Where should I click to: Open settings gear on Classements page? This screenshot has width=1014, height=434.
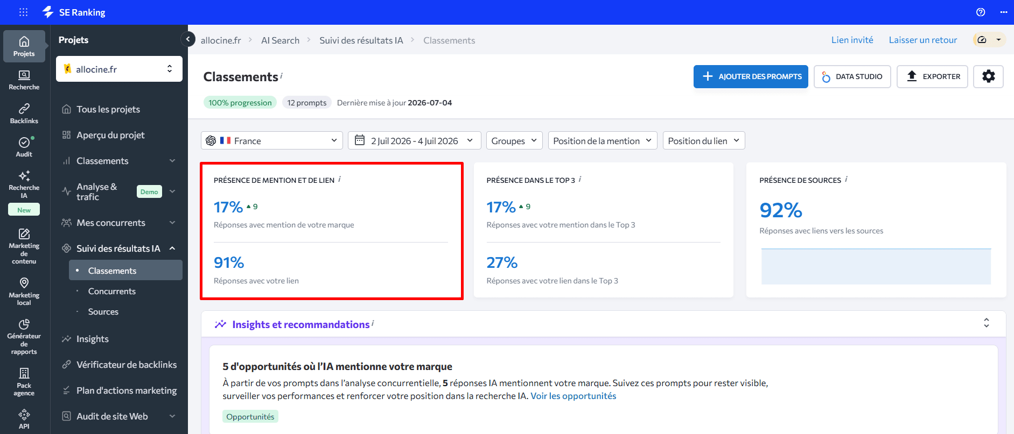coord(988,76)
